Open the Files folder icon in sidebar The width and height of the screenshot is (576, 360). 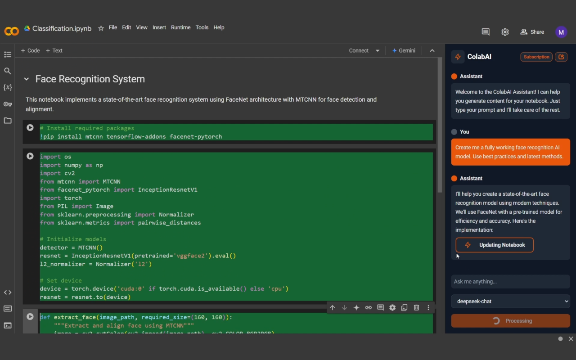pyautogui.click(x=8, y=121)
